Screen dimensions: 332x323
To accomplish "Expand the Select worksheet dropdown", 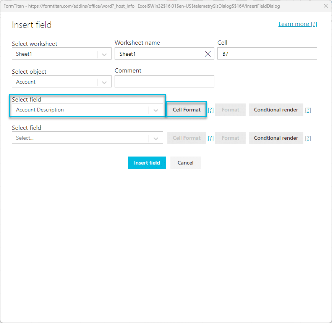I will (104, 54).
